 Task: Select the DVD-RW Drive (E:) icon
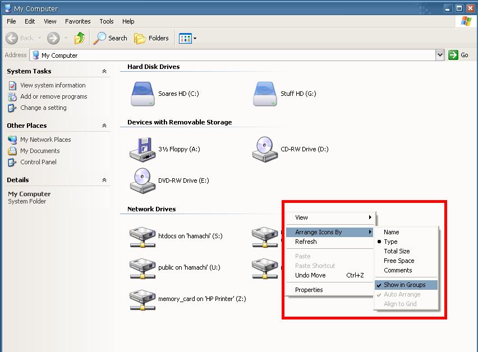click(x=143, y=180)
